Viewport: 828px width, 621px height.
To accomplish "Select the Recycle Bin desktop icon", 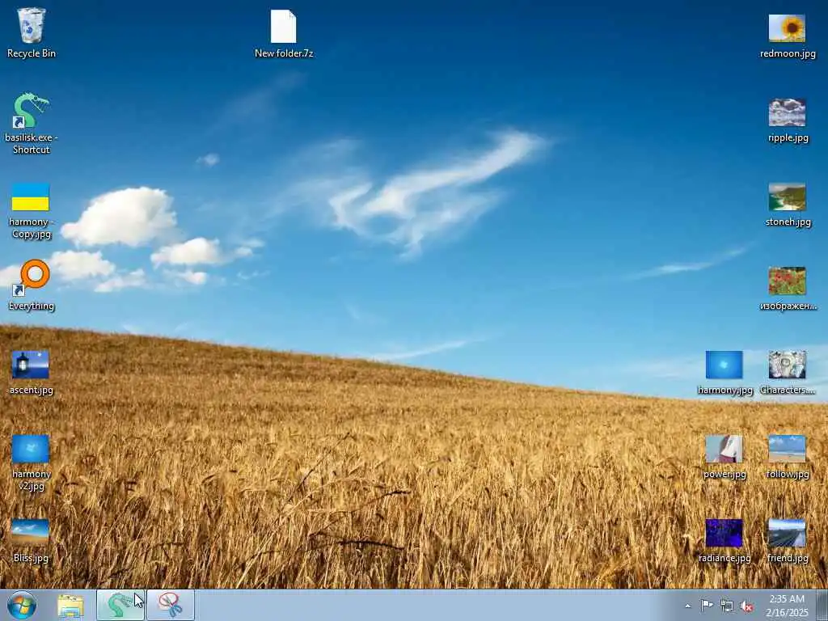I will (32, 32).
